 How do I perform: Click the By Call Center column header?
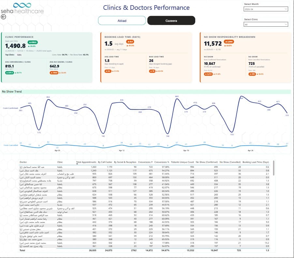tap(105, 162)
